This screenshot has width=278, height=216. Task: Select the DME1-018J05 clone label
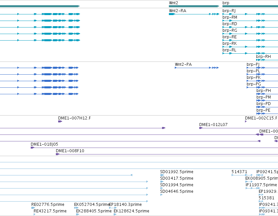tap(44, 144)
